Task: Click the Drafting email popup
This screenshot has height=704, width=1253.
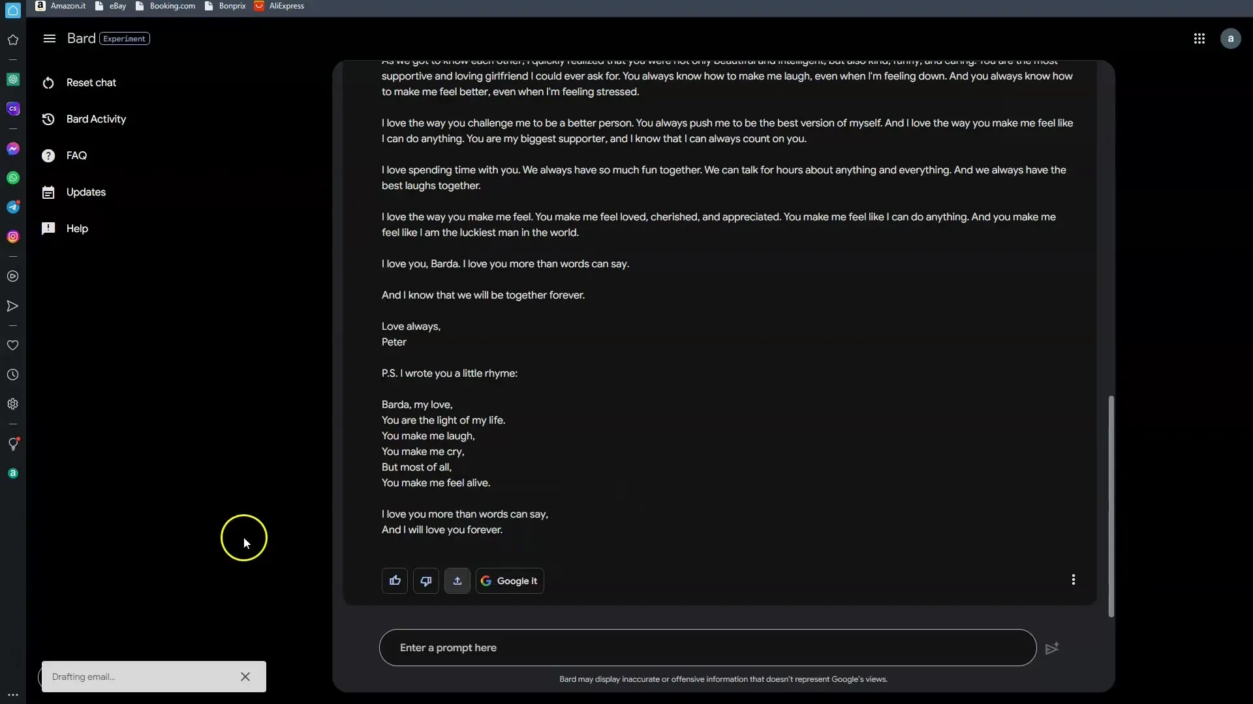Action: 153,677
